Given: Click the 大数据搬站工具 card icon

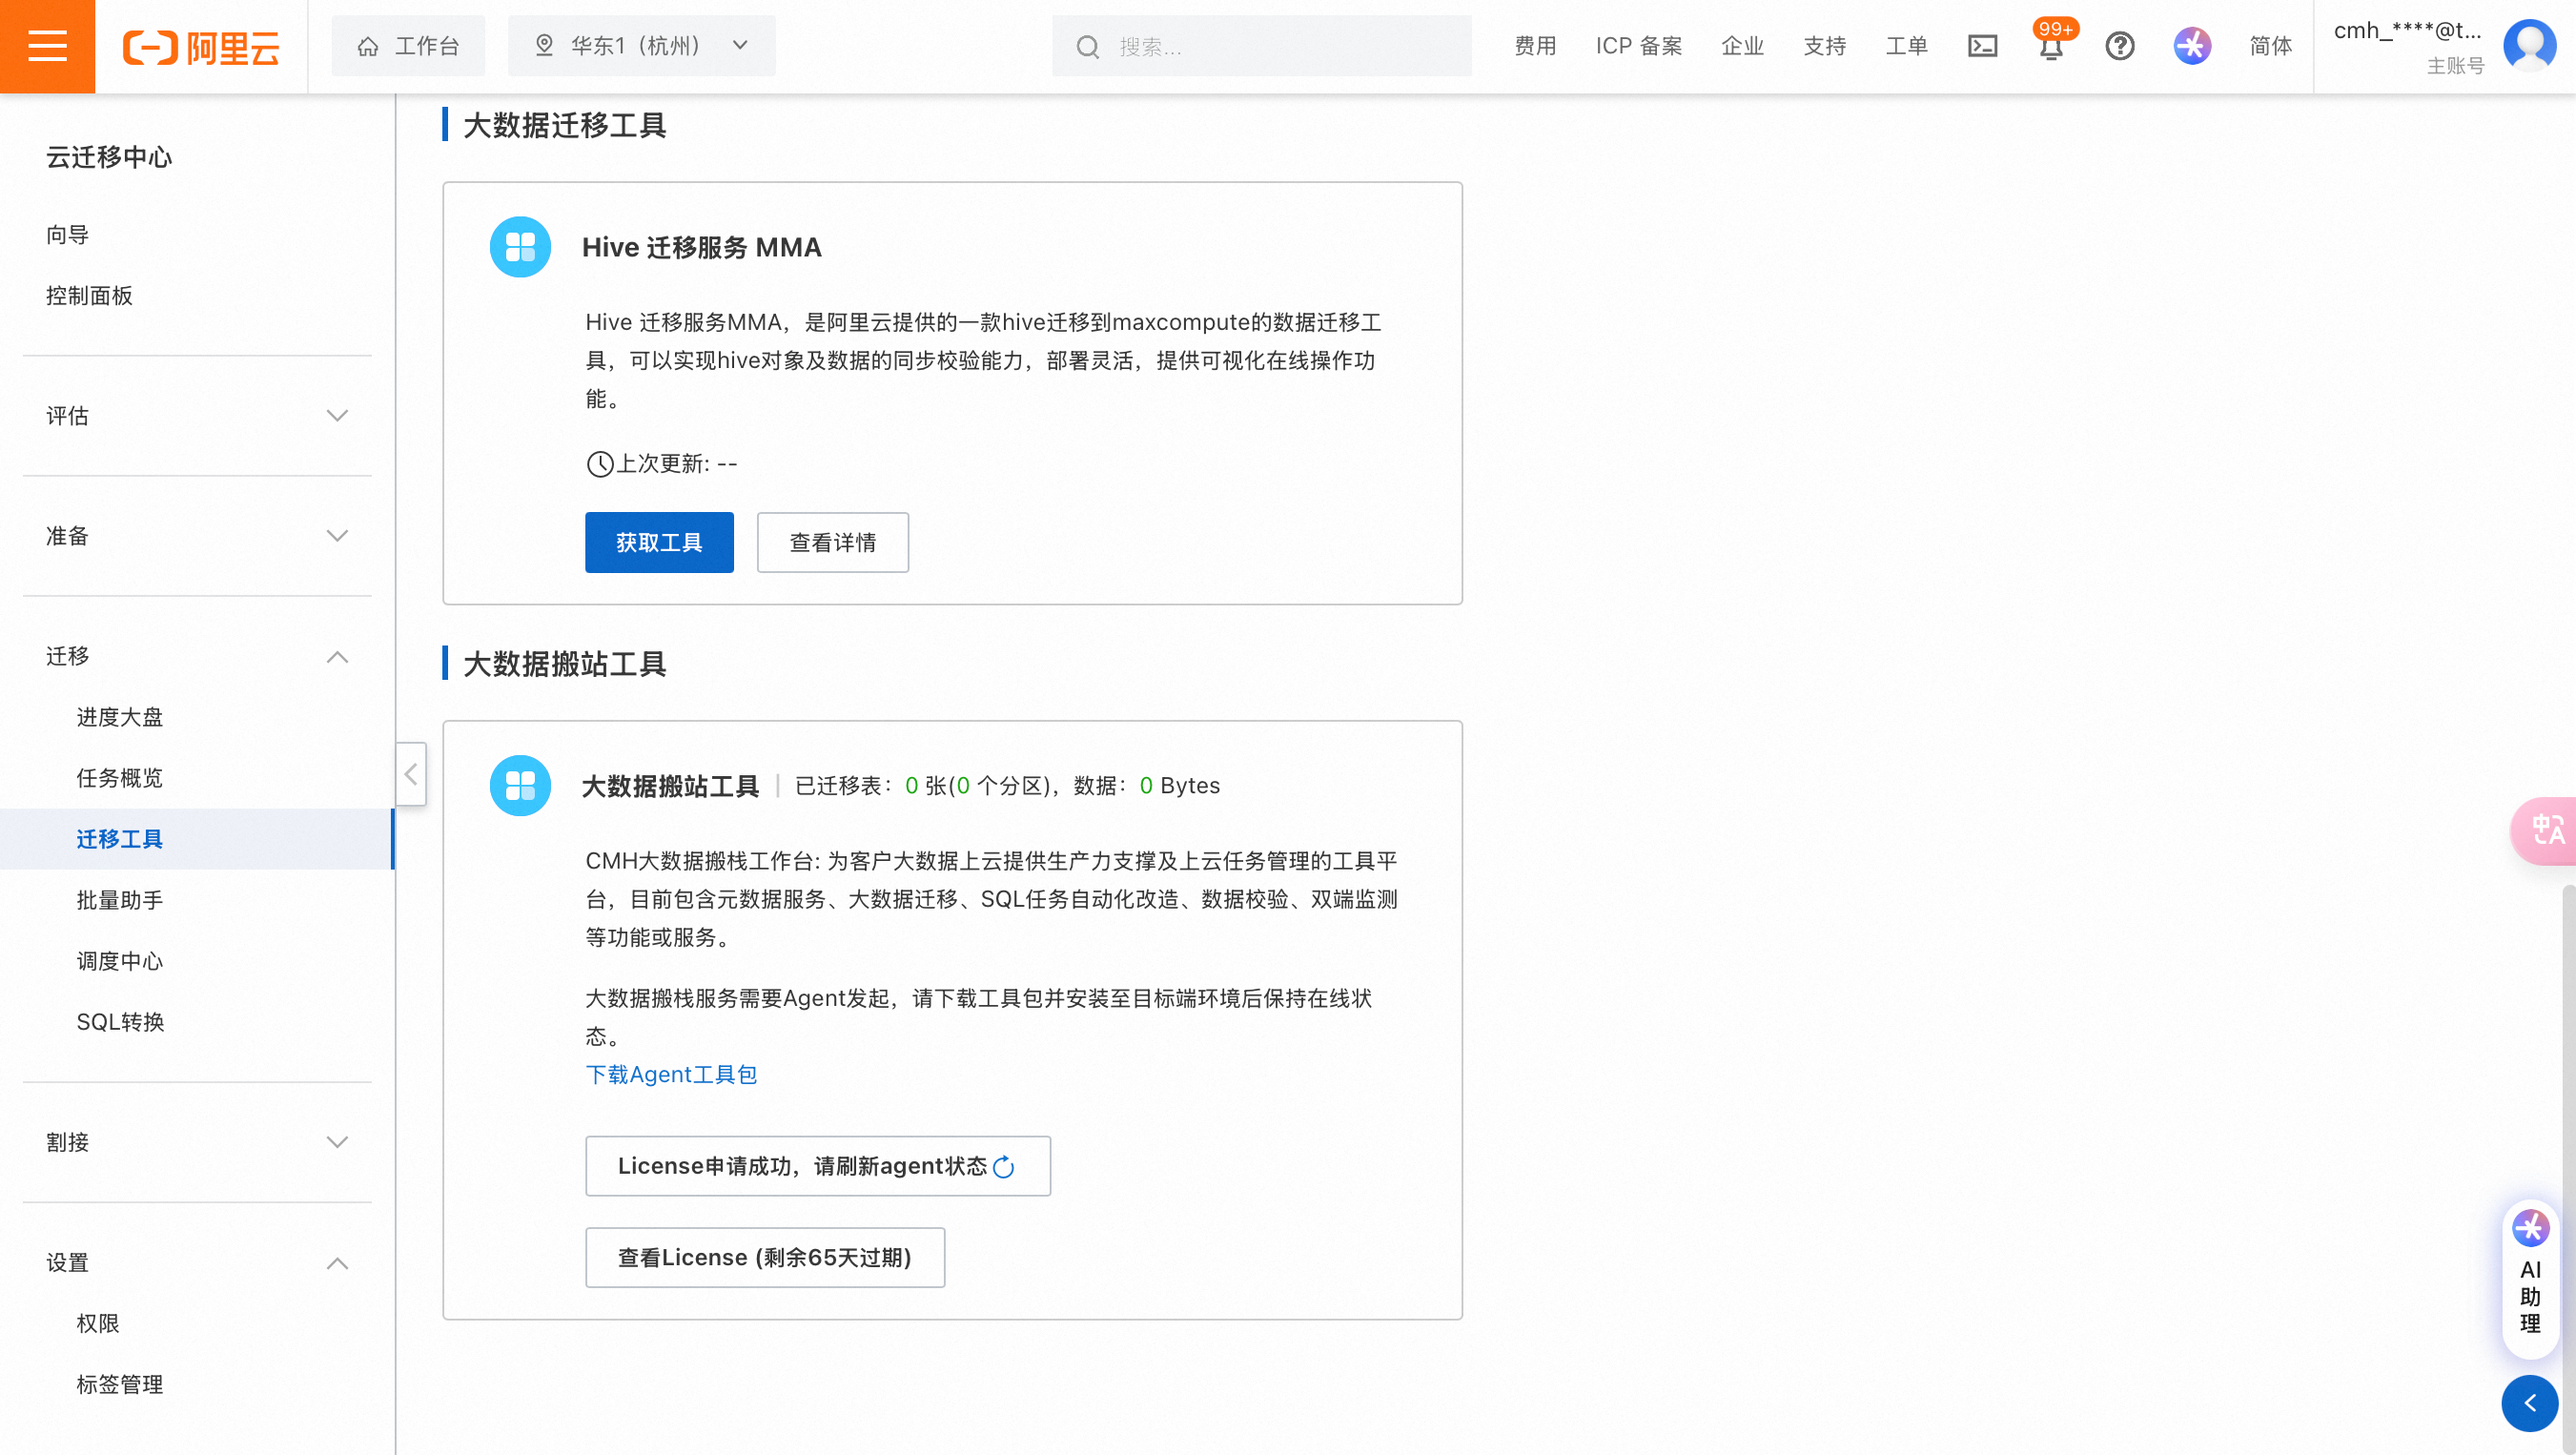Looking at the screenshot, I should click(520, 786).
